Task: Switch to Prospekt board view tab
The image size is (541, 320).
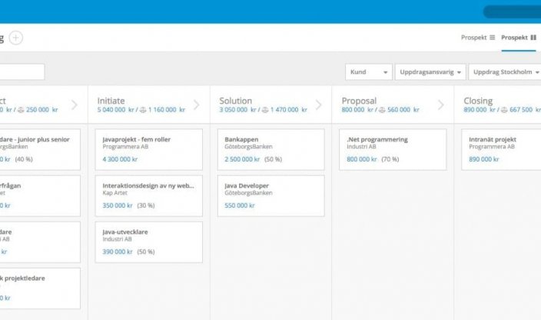Action: point(519,37)
